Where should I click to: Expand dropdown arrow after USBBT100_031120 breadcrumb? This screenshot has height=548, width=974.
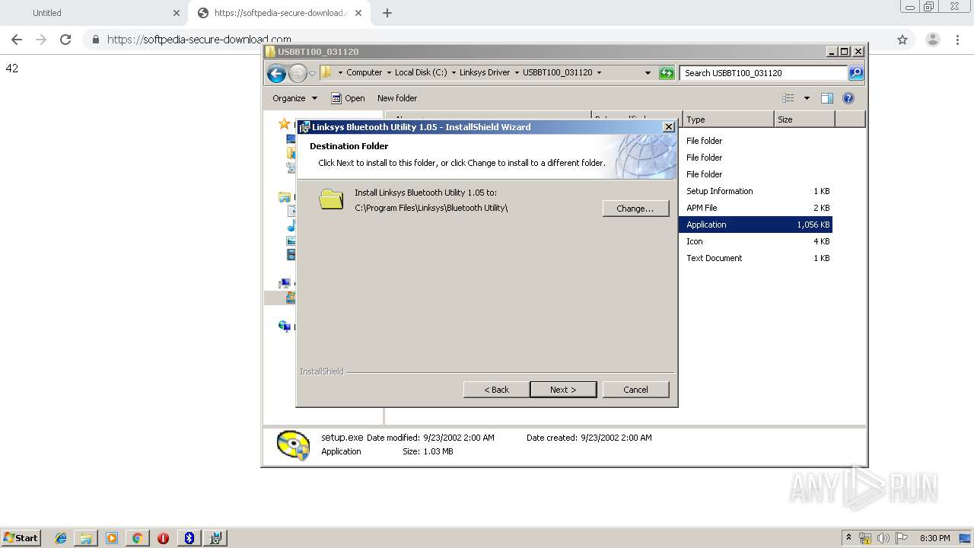(599, 73)
